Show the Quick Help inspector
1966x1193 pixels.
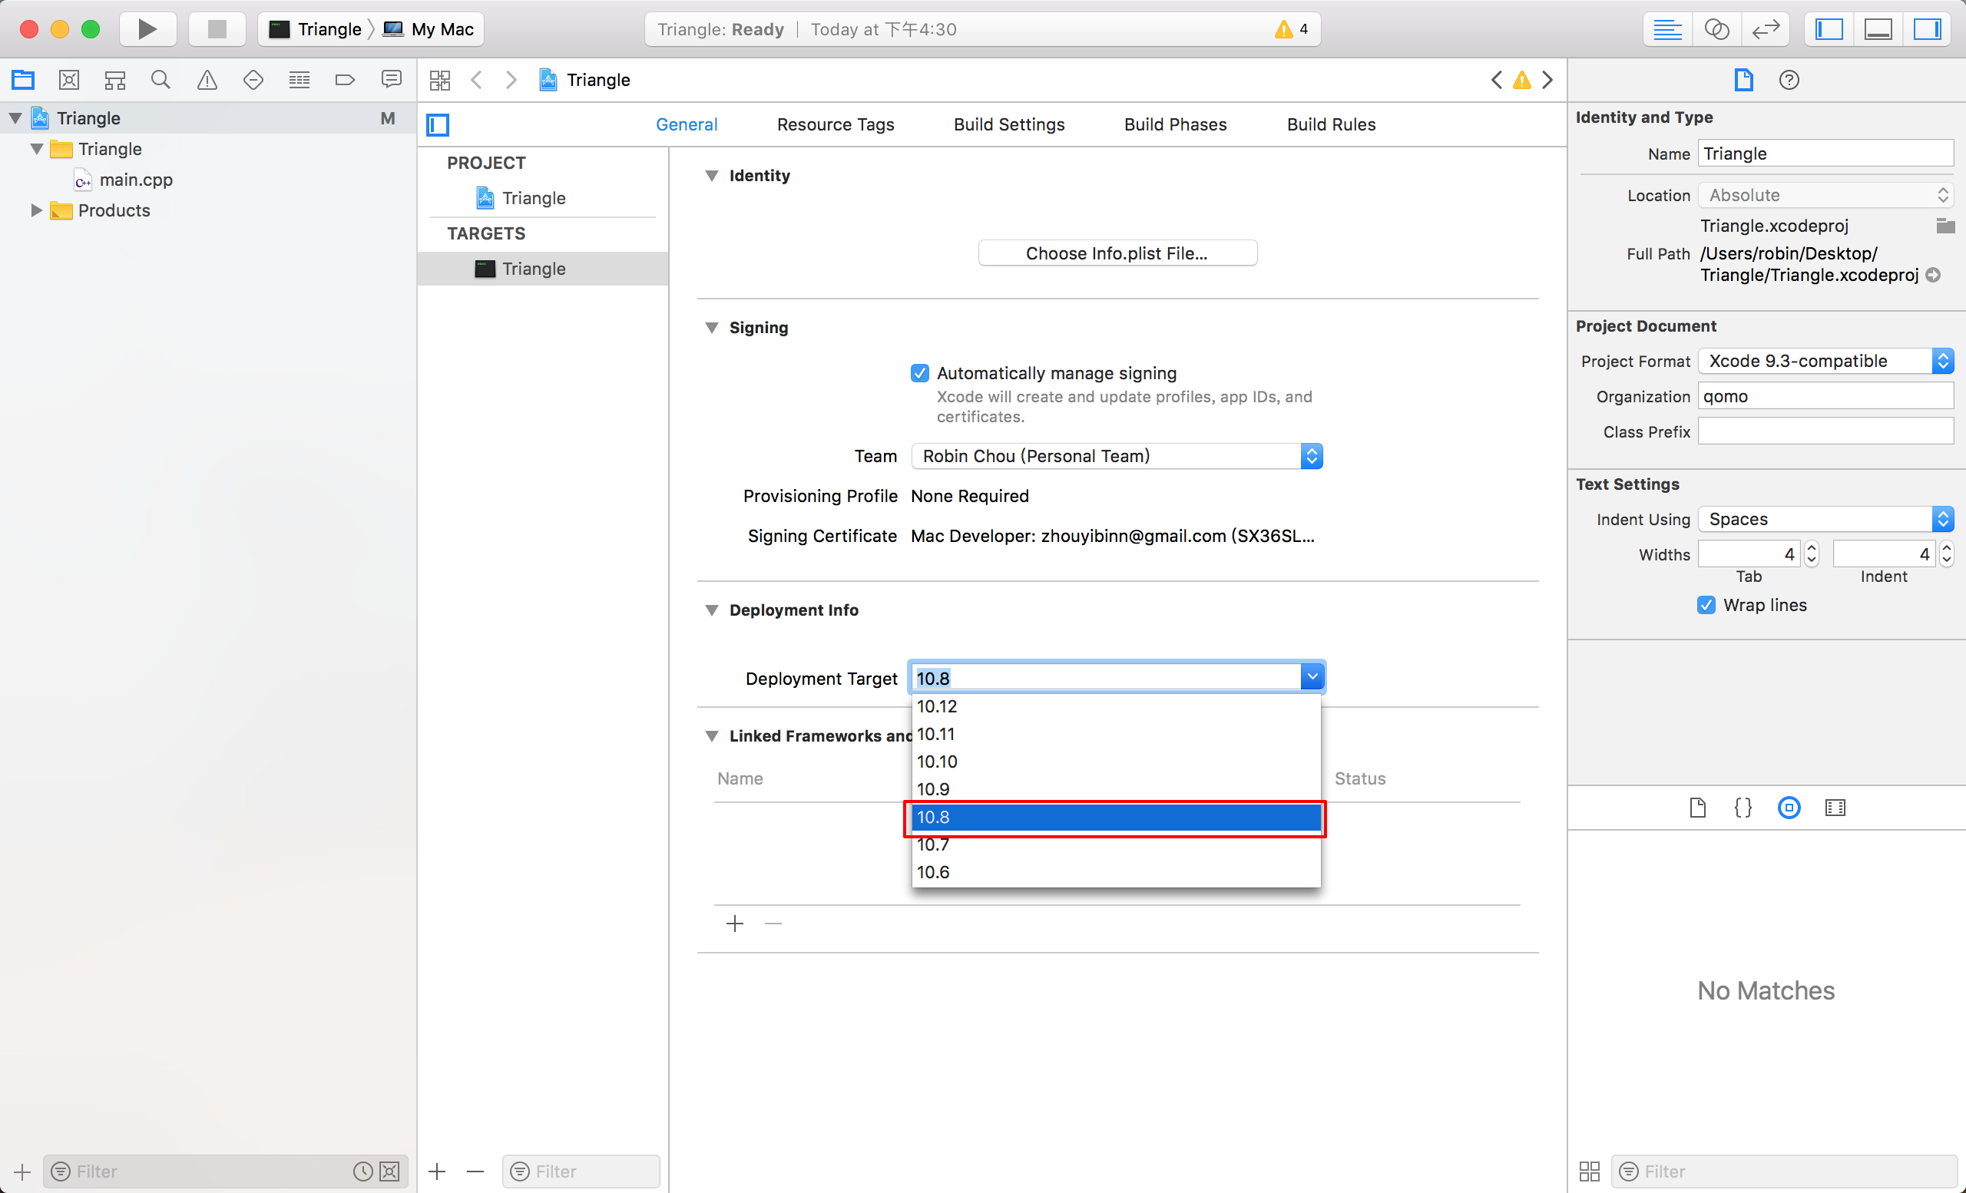(1789, 80)
